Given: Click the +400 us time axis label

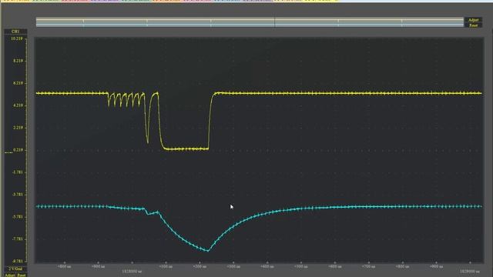Looking at the screenshot, I should pos(267,267).
